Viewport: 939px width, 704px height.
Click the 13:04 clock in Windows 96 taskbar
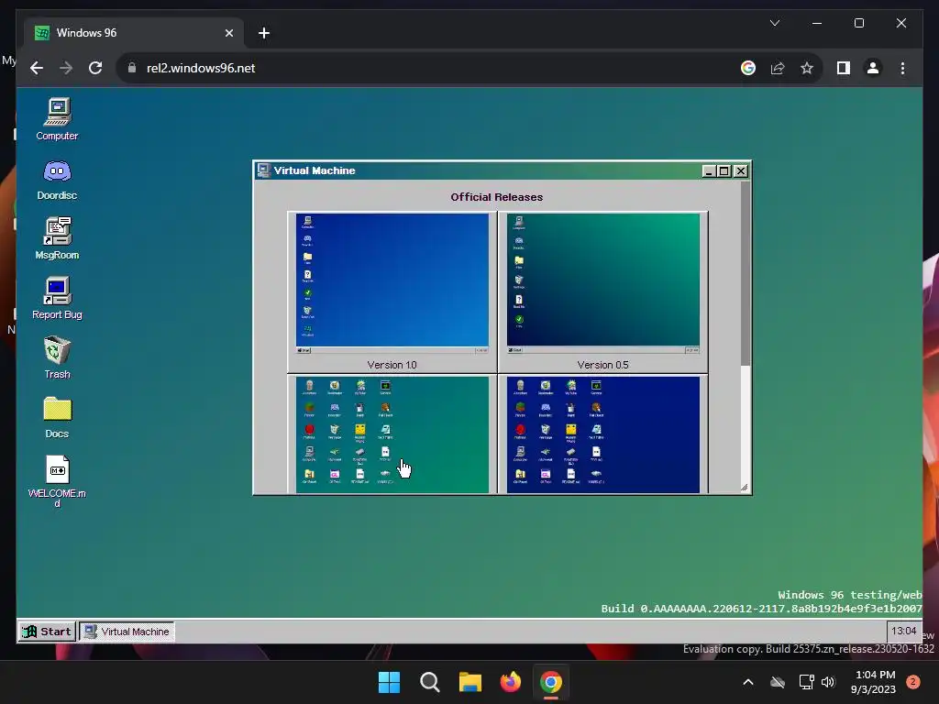point(903,631)
